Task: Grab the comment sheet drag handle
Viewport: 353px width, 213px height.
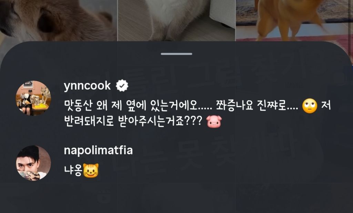Action: point(176,54)
